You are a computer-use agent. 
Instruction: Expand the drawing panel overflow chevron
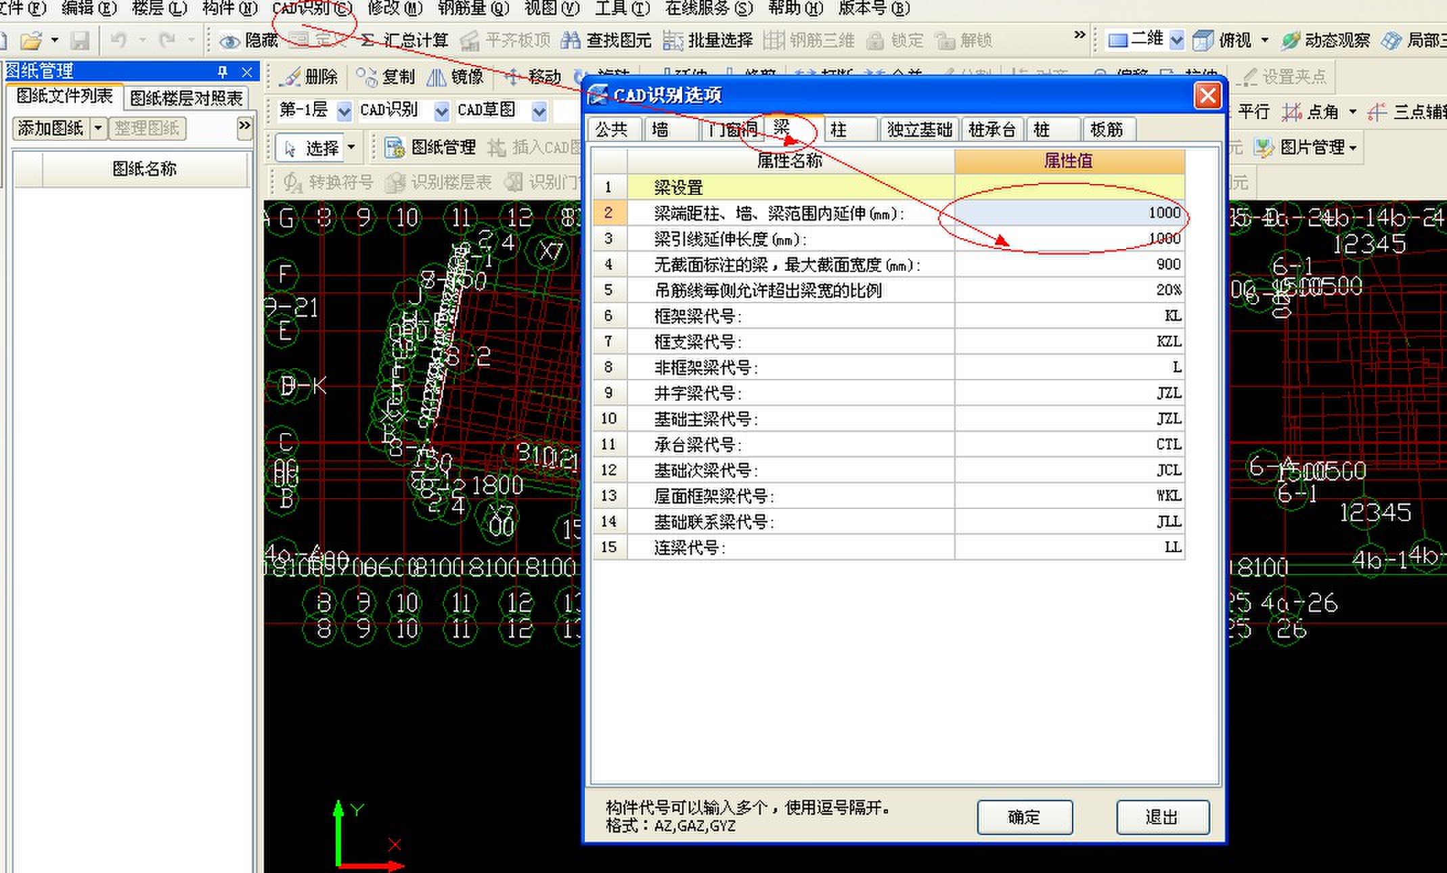(244, 127)
